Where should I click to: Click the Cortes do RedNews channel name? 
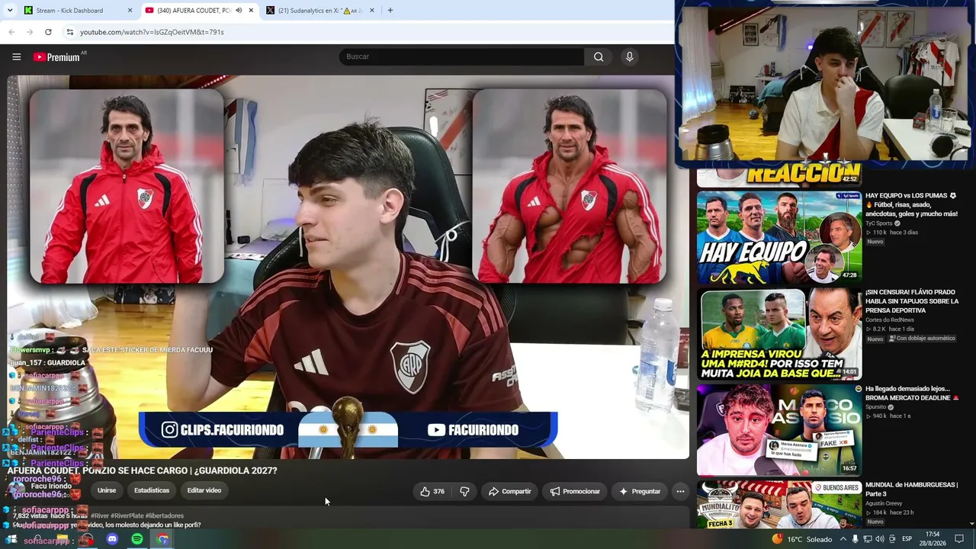click(x=889, y=320)
